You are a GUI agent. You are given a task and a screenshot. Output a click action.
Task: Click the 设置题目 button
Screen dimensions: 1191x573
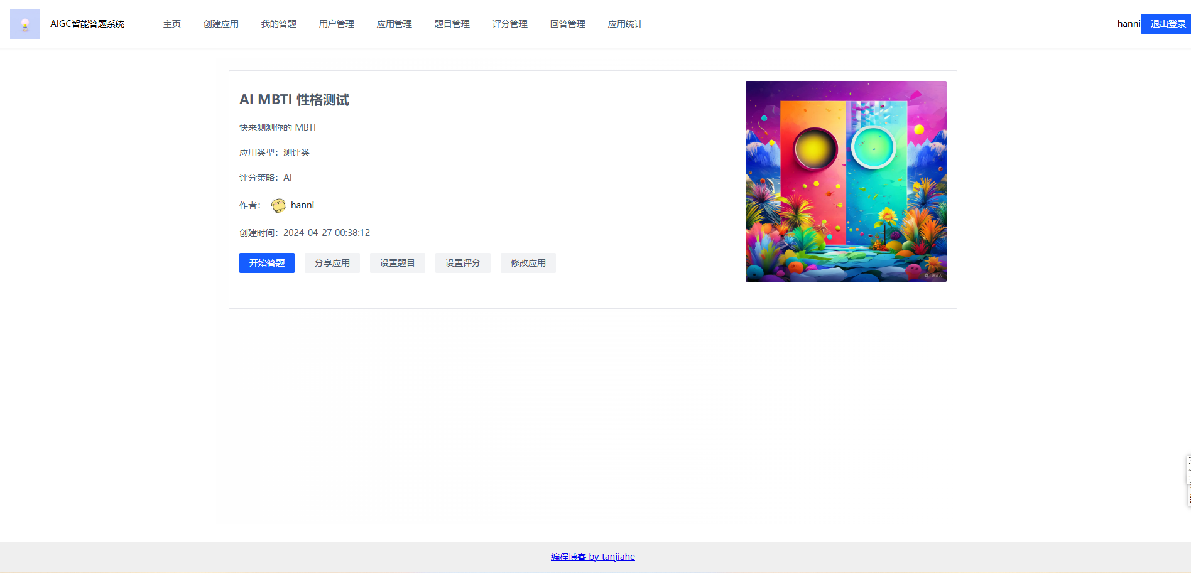click(x=398, y=263)
